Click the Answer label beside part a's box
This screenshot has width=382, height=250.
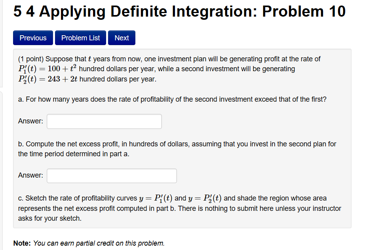point(30,121)
